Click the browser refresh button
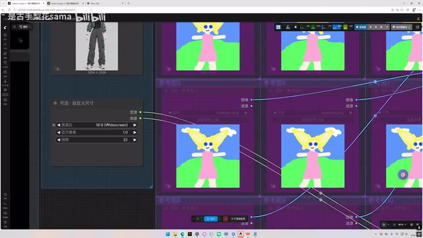 9,10
